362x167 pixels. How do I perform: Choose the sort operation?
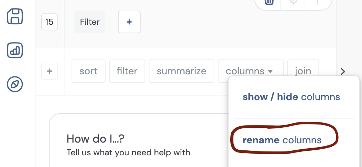click(x=89, y=71)
